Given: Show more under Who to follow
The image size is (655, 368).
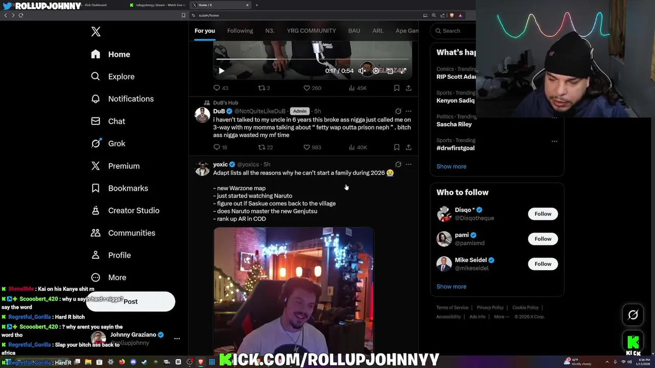Looking at the screenshot, I should pos(451,287).
